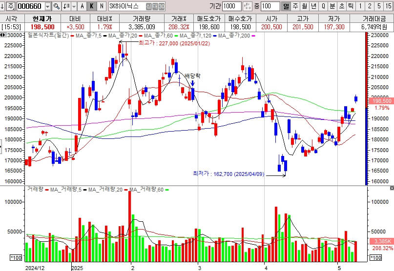The width and height of the screenshot is (394, 271).
Task: Open the dropdown arrow beside the sort list icon
Action: (x=74, y=6)
